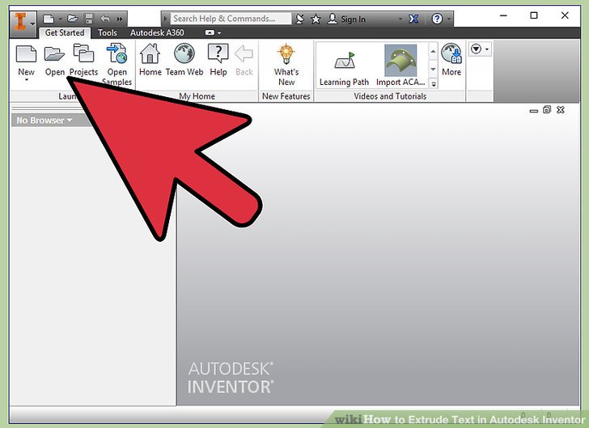The image size is (589, 428).
Task: Open dropdown arrow next to title bar help icon
Action: 448,19
